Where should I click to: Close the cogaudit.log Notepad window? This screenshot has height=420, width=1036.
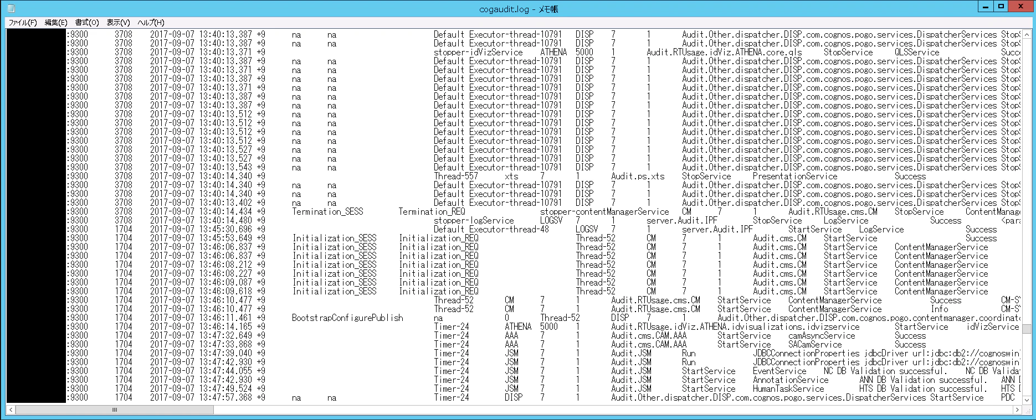[x=1020, y=7]
